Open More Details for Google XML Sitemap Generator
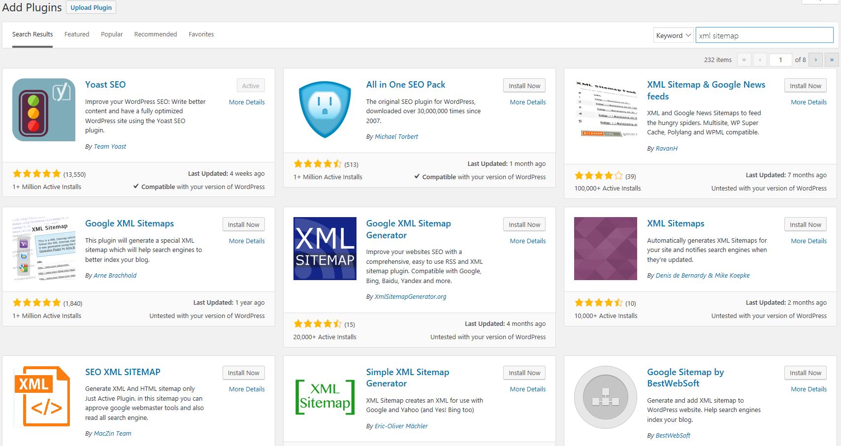This screenshot has width=841, height=446. pyautogui.click(x=528, y=241)
